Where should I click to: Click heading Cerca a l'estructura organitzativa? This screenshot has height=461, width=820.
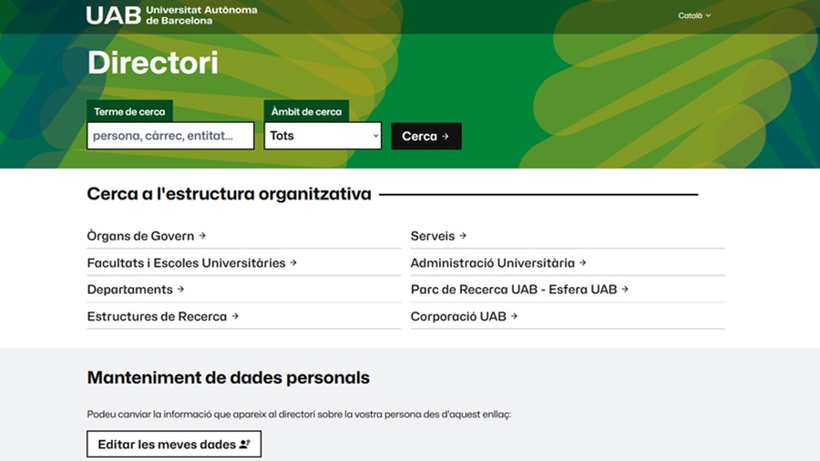coord(229,194)
